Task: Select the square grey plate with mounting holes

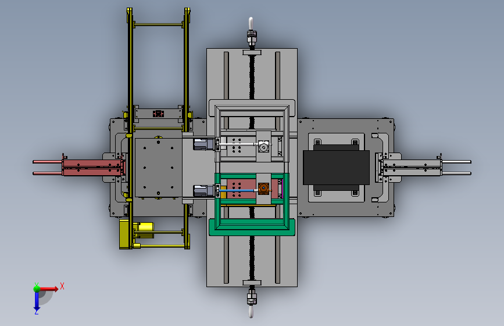Action: pyautogui.click(x=158, y=168)
